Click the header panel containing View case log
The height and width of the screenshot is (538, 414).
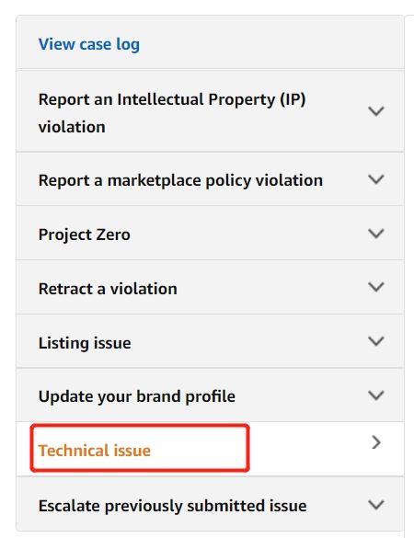210,42
